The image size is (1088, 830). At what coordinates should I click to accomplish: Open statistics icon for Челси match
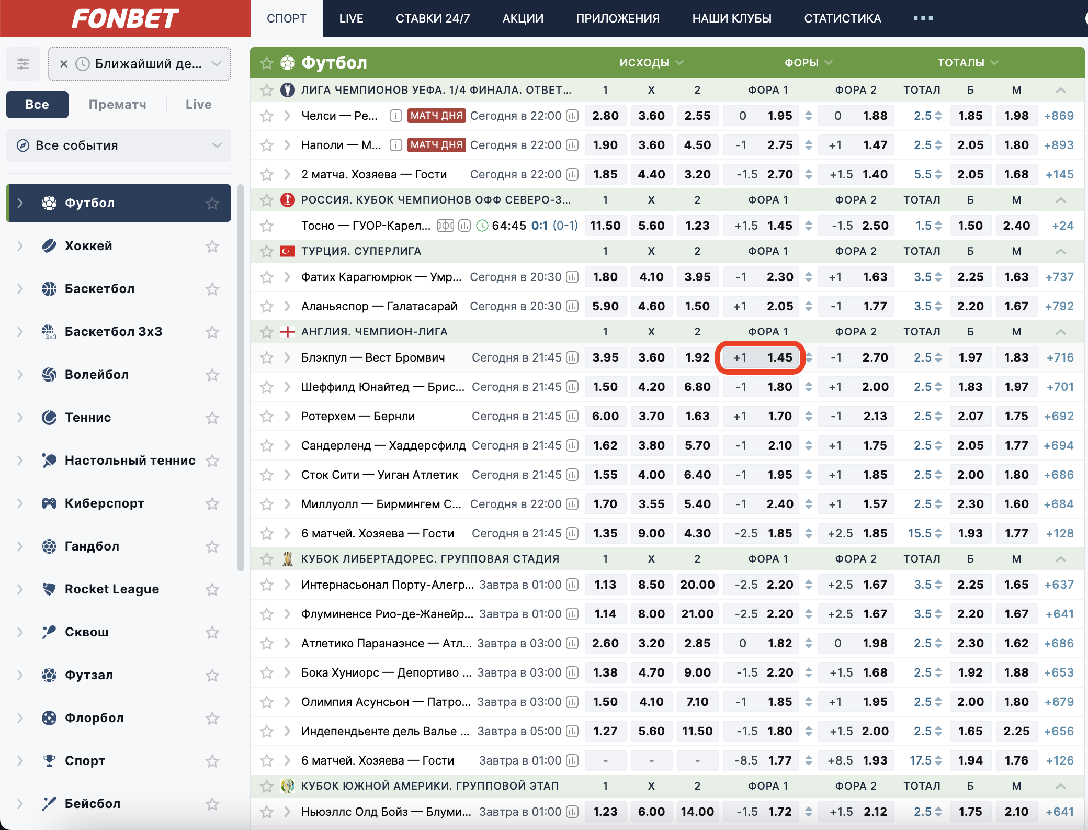coord(573,116)
